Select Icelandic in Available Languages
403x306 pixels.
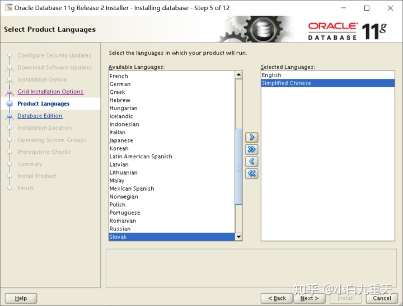pyautogui.click(x=172, y=116)
